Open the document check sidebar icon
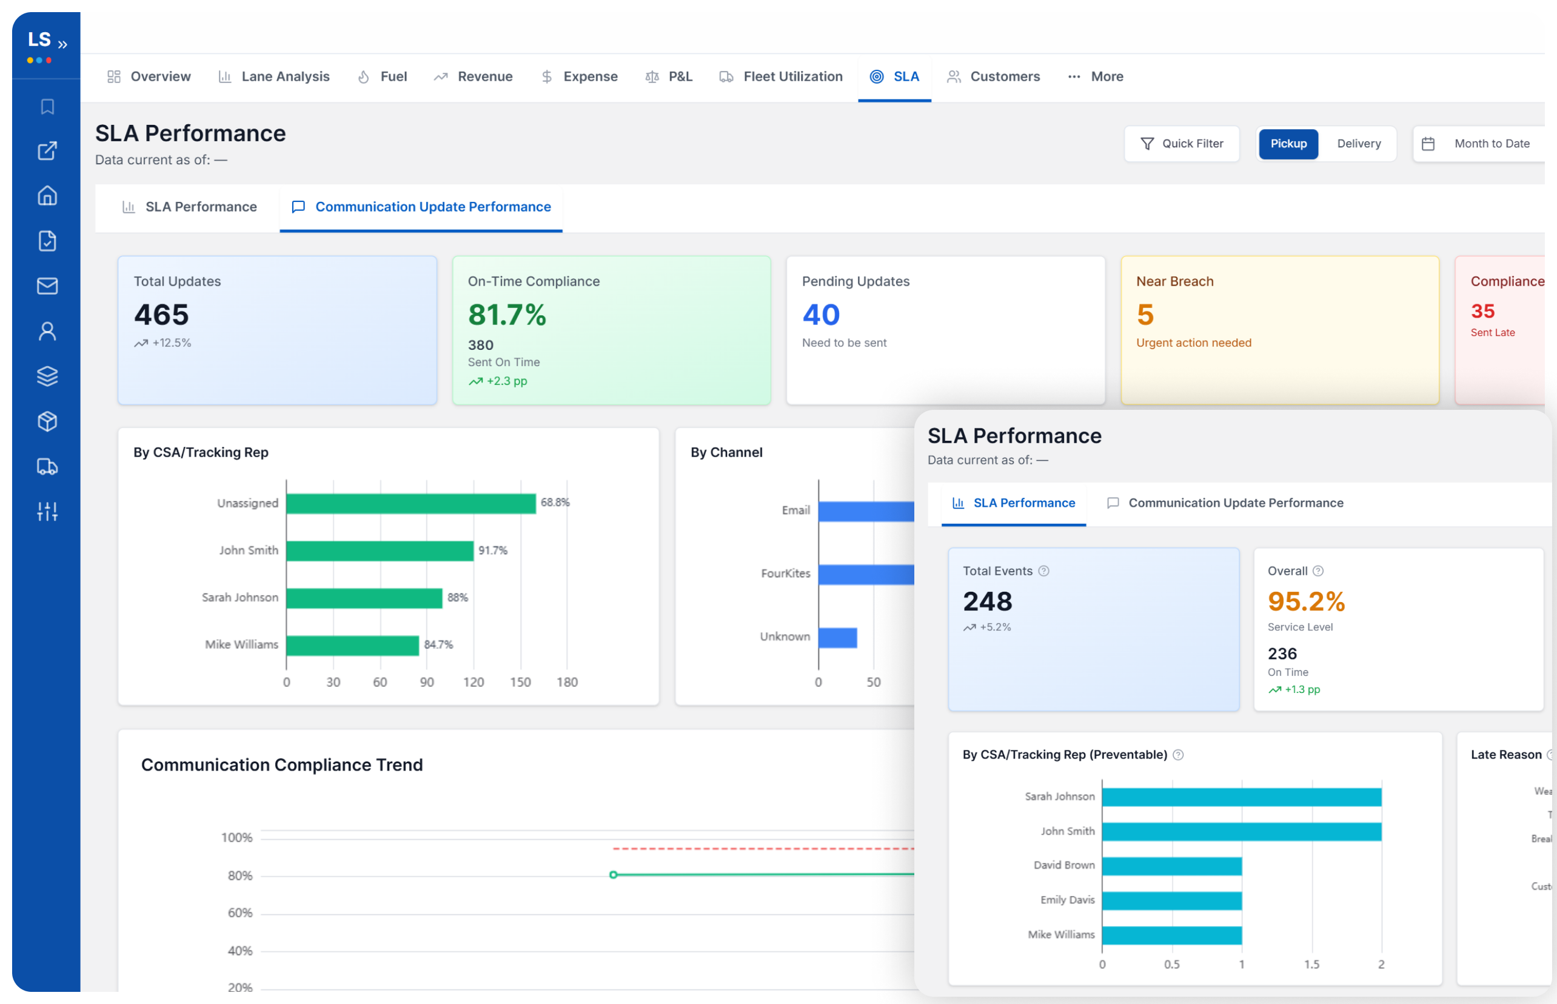The image size is (1557, 1004). (47, 241)
